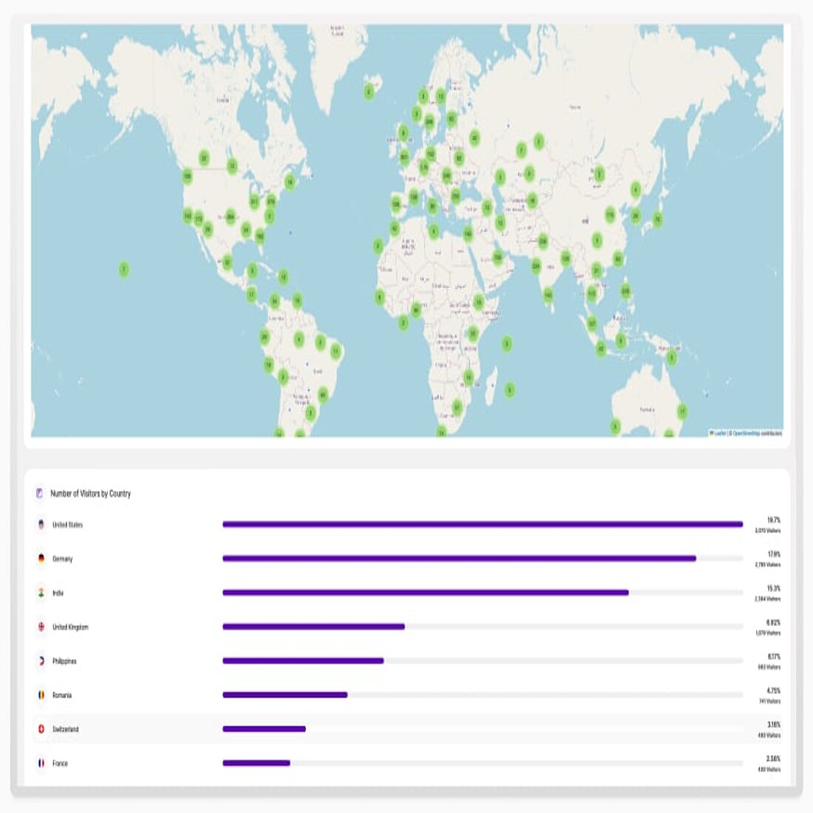813x813 pixels.
Task: Select the Philippines flag icon
Action: click(x=41, y=661)
